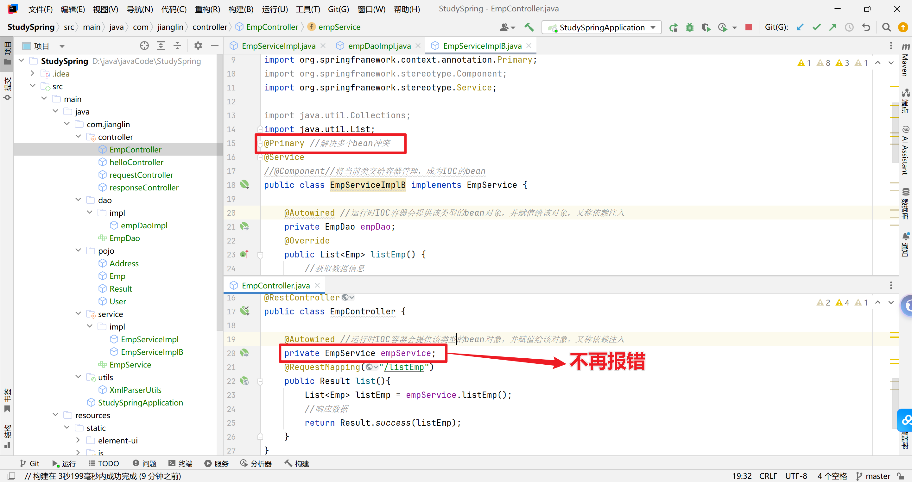
Task: Open the 重构(R) menu
Action: 207,9
